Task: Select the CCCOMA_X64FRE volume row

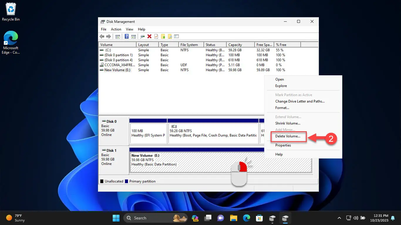Action: pyautogui.click(x=208, y=65)
